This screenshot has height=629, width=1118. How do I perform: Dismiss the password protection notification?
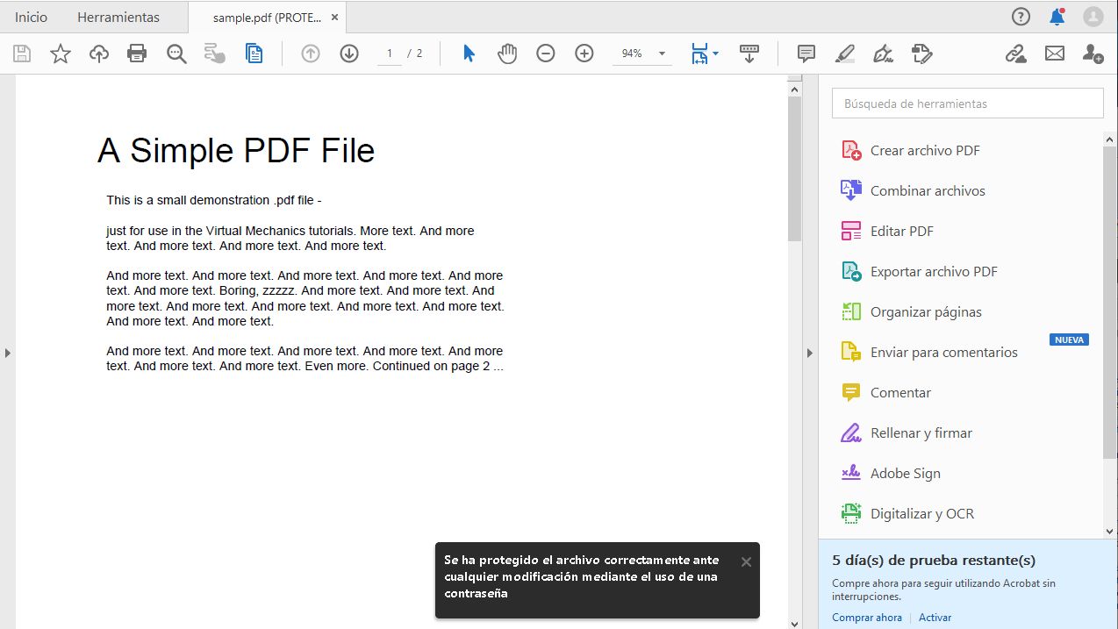click(746, 561)
